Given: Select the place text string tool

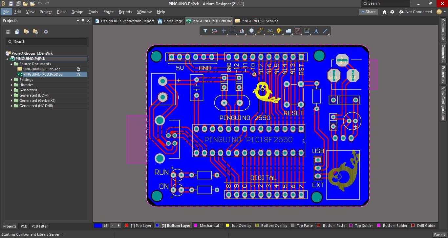Looking at the screenshot, I should 316,31.
